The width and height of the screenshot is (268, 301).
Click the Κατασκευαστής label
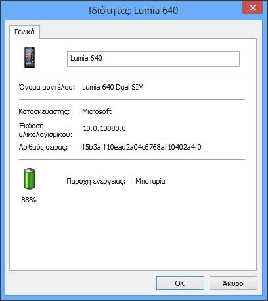[44, 111]
